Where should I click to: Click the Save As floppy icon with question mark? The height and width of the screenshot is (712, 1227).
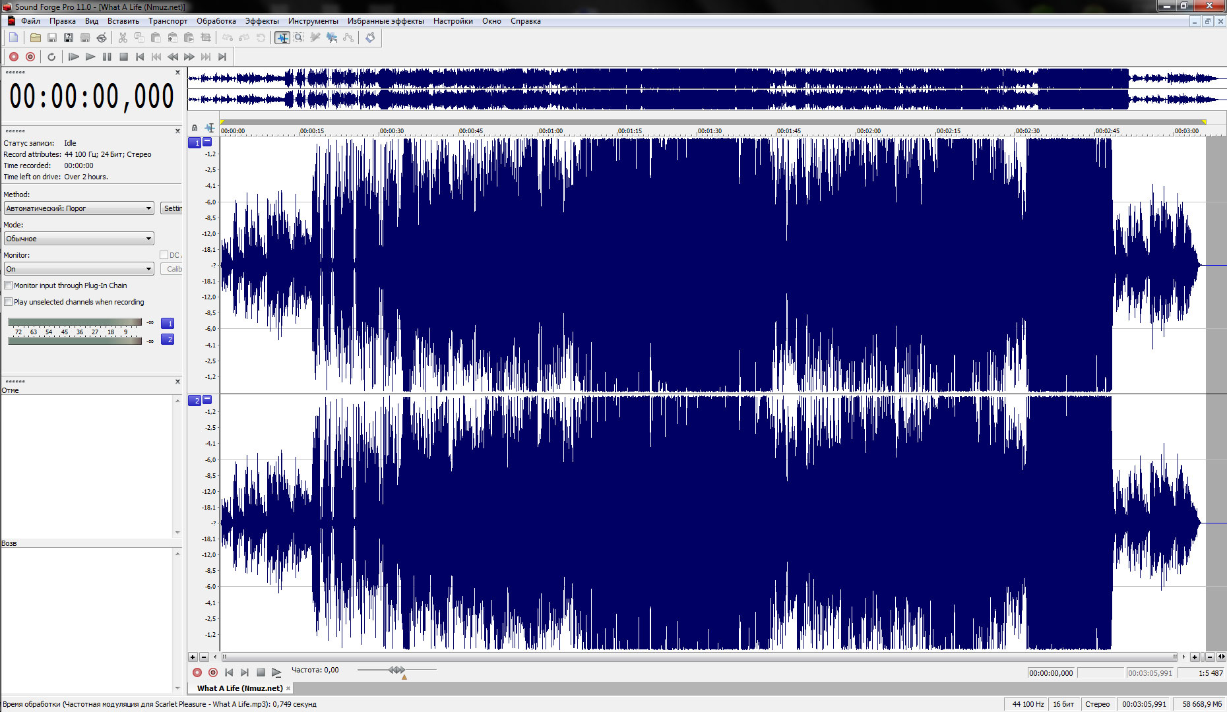tap(69, 38)
